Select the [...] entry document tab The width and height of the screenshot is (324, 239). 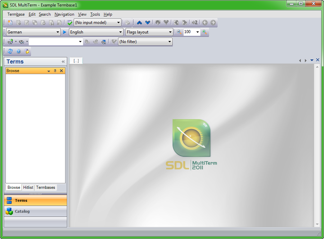[x=76, y=61]
